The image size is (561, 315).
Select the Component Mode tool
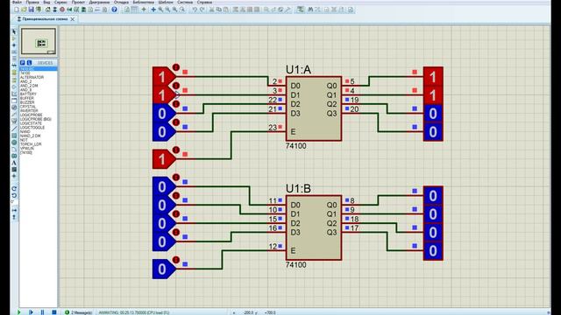pyautogui.click(x=14, y=38)
